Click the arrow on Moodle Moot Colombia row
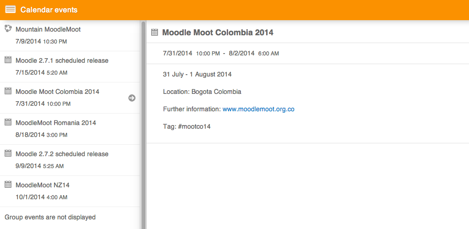Image resolution: width=469 pixels, height=229 pixels. click(x=132, y=98)
